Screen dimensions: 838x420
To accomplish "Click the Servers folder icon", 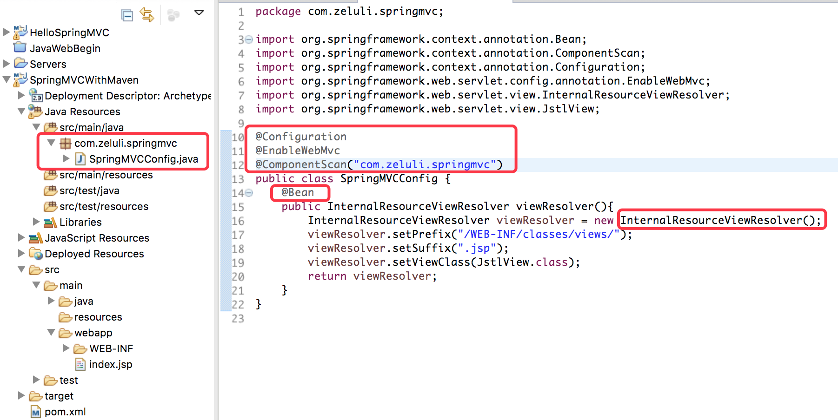I will point(20,63).
